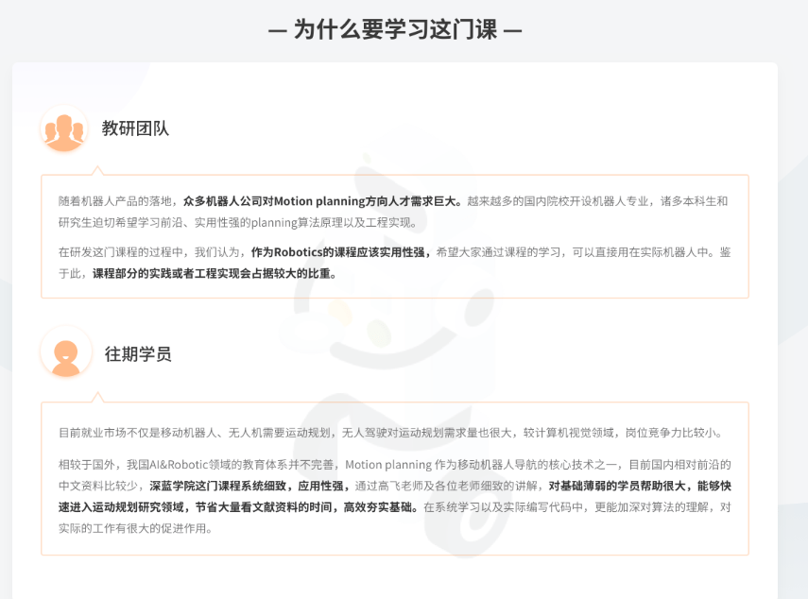808x599 pixels.
Task: Click the 往期学员 section heading
Action: tap(138, 354)
